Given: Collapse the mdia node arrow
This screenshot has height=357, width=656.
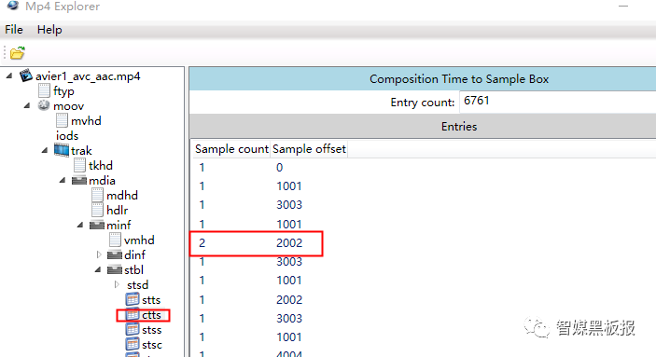Looking at the screenshot, I should click(63, 180).
